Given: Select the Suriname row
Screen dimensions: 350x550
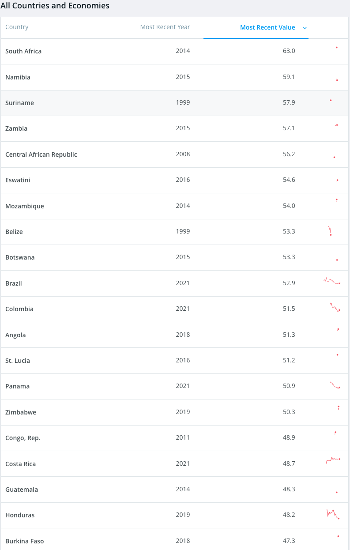Looking at the screenshot, I should [x=175, y=103].
